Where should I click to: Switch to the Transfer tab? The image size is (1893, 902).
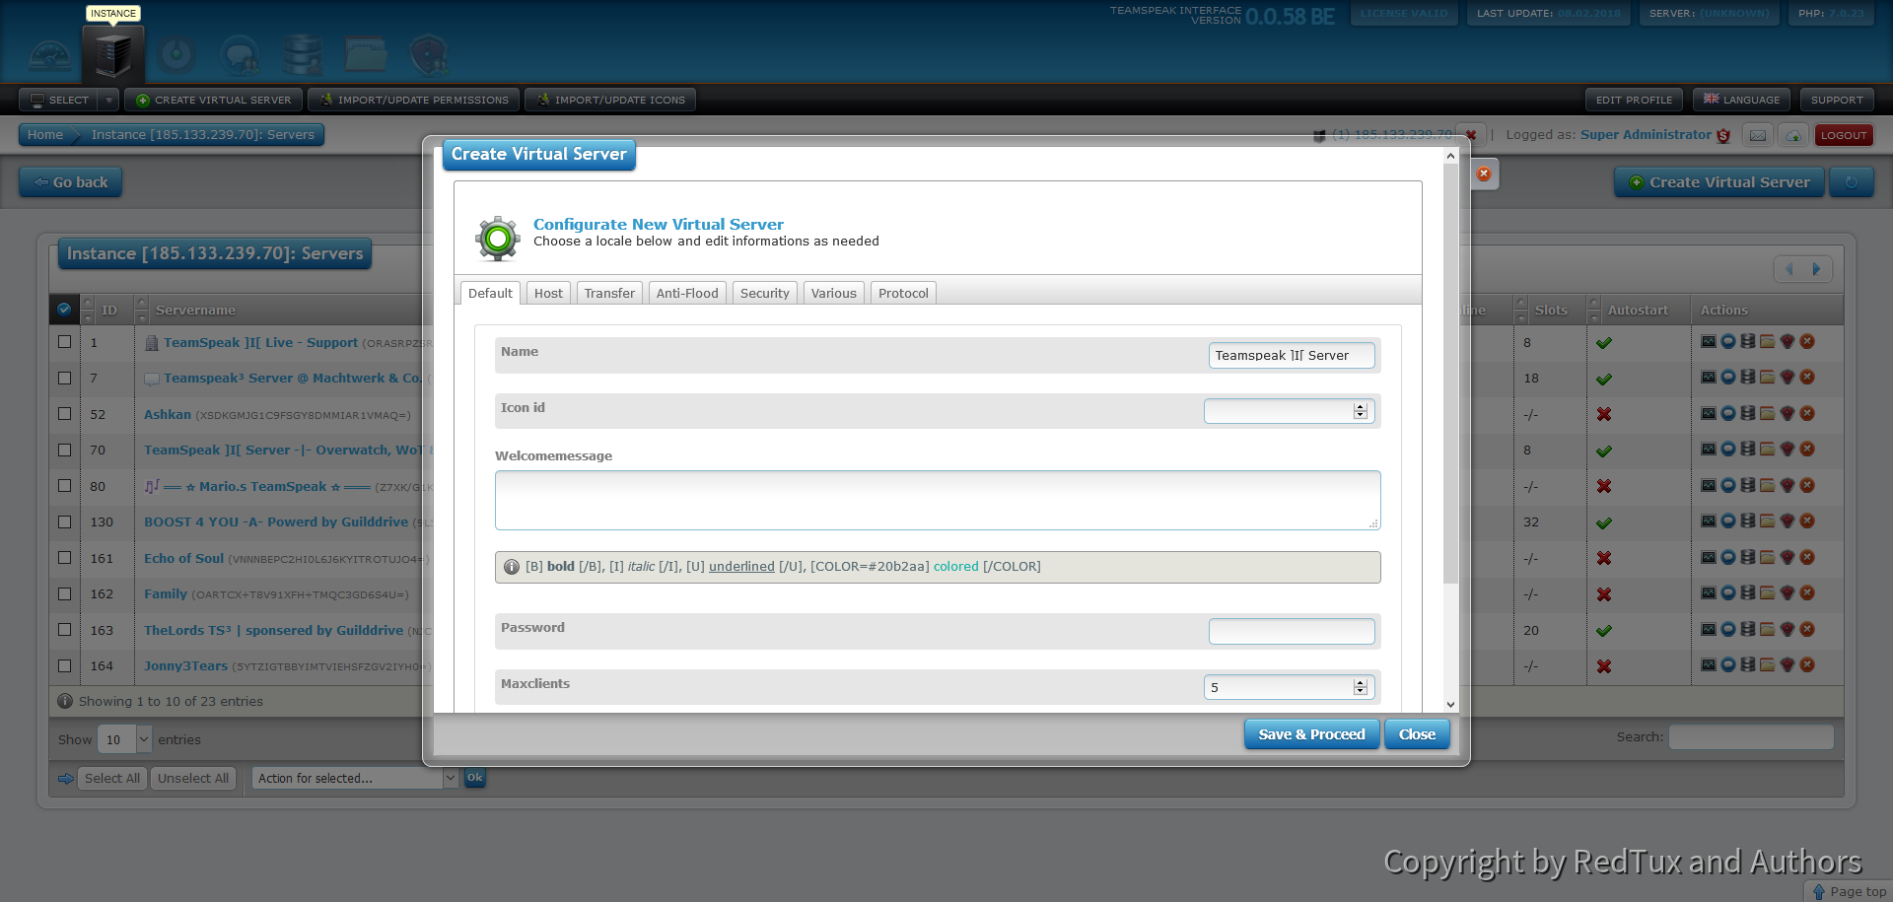609,293
